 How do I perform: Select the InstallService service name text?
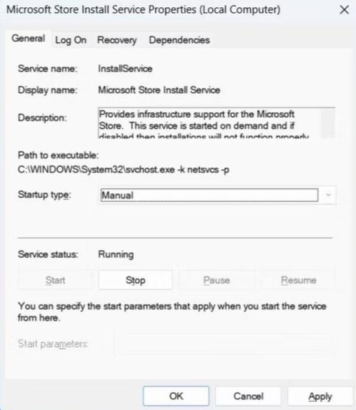(x=125, y=69)
